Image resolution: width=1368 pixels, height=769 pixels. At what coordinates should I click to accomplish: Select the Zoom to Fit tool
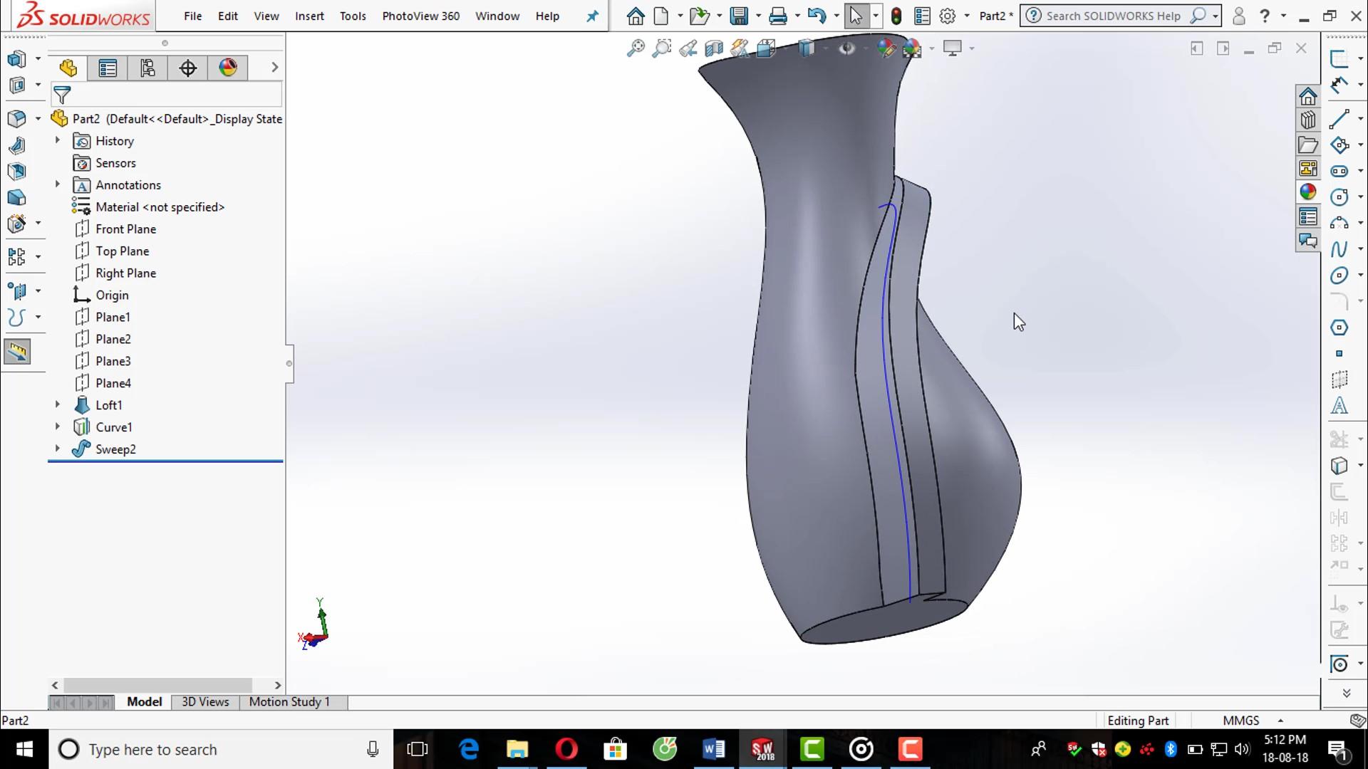[636, 48]
